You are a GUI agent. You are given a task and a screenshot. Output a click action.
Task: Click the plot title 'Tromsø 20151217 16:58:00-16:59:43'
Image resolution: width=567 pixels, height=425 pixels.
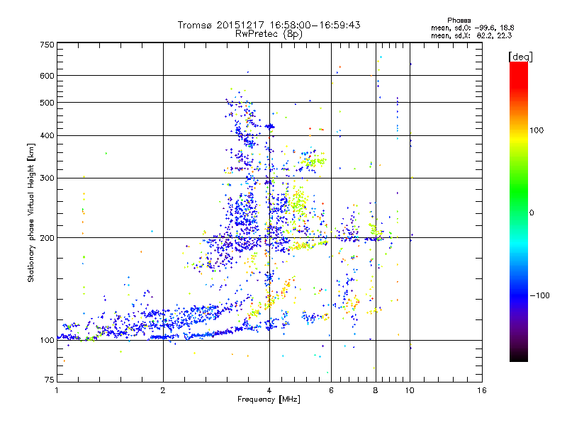[x=269, y=25]
